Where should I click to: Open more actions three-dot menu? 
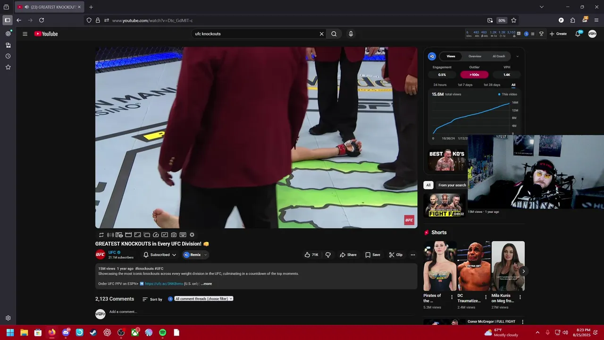click(413, 255)
